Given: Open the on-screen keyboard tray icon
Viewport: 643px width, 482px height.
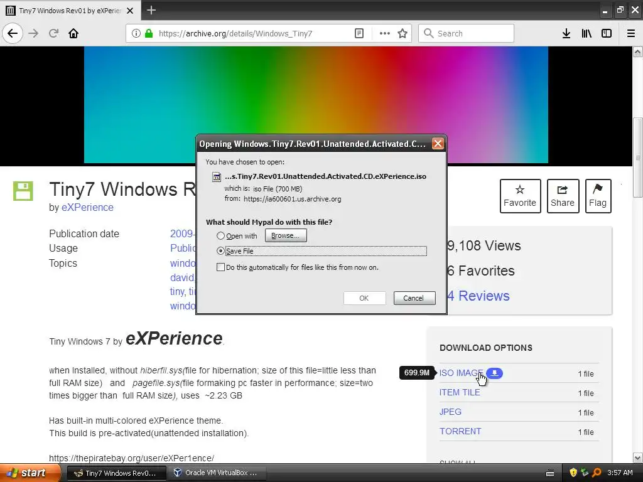Looking at the screenshot, I should [550, 473].
